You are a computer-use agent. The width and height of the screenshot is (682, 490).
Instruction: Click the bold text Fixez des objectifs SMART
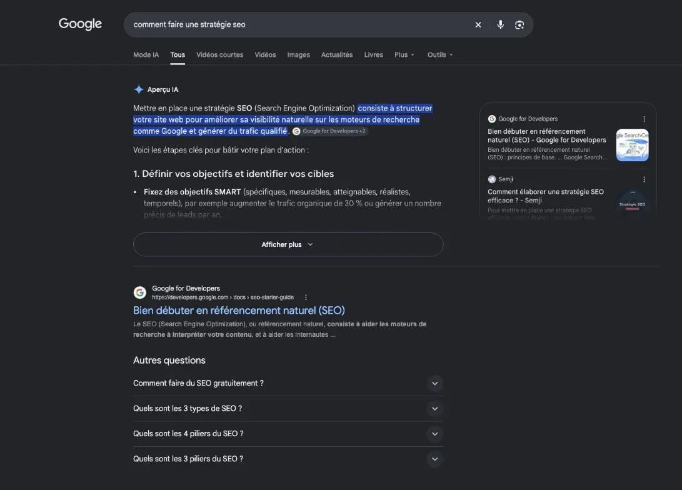tap(193, 192)
